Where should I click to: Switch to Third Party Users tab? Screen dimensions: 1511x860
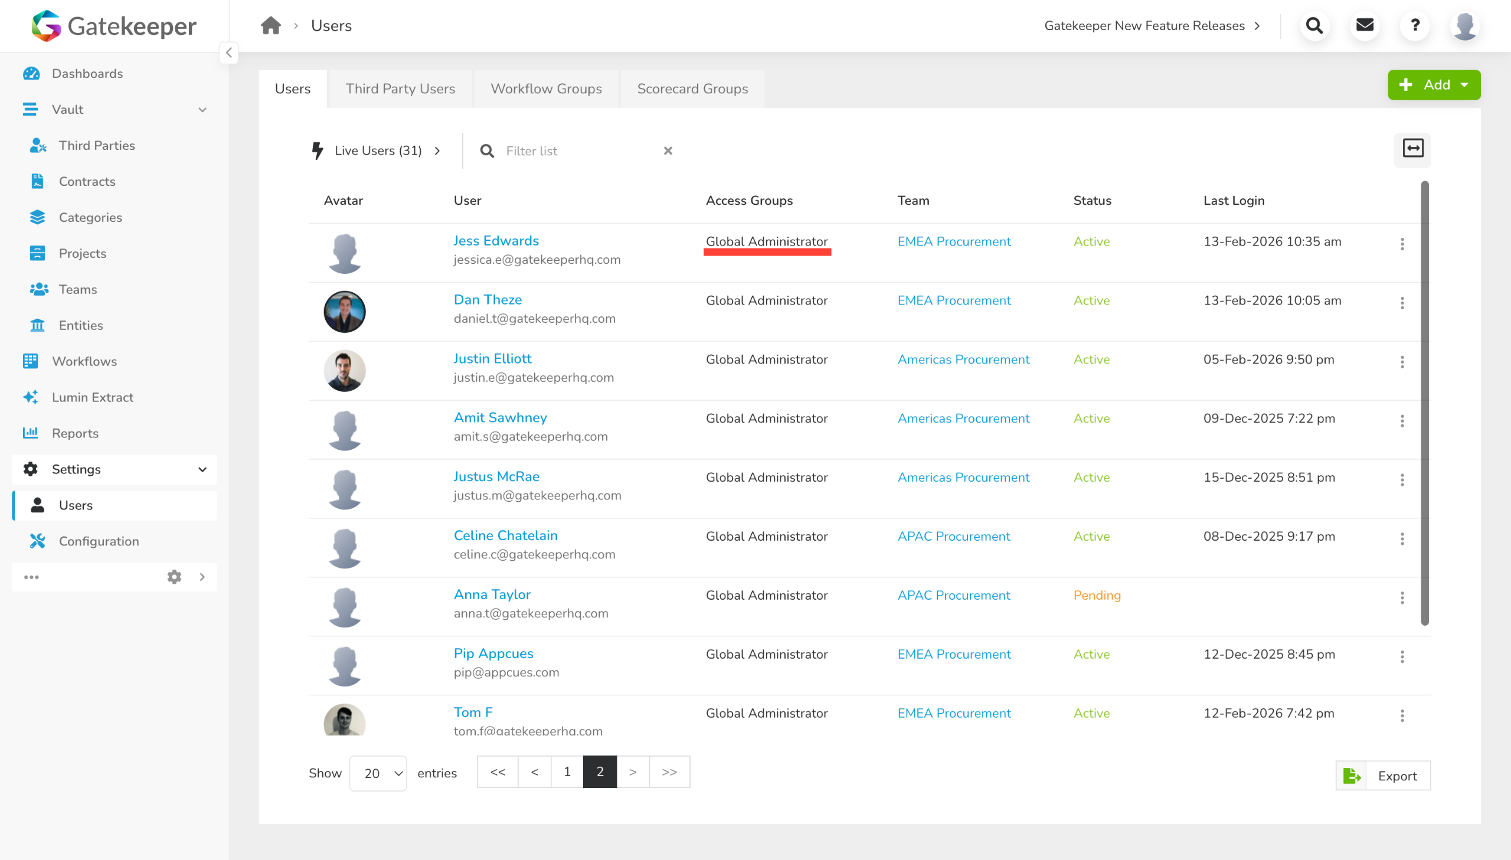point(400,89)
